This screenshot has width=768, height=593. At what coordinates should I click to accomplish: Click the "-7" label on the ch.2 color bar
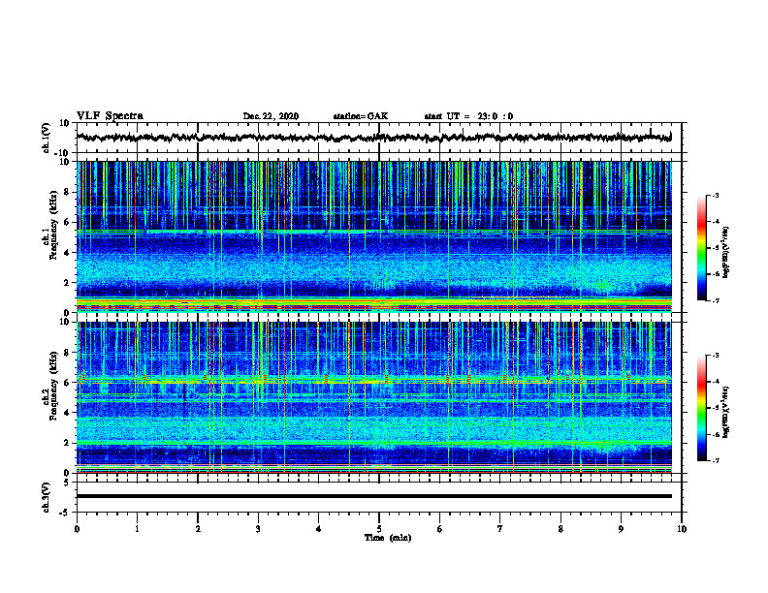tap(715, 461)
